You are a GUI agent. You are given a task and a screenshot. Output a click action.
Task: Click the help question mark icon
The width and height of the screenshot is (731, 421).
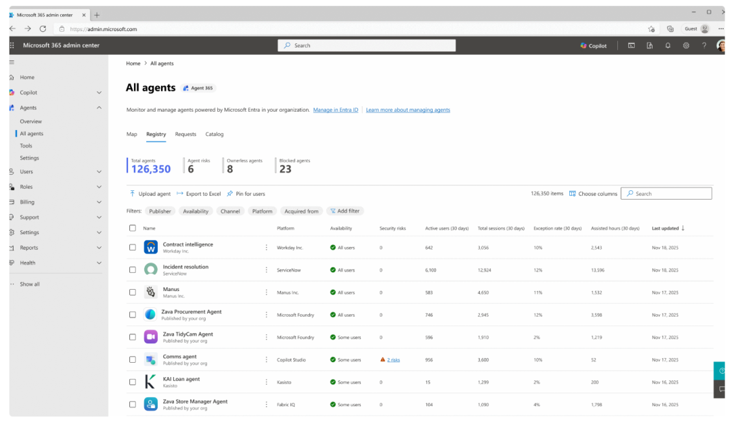704,46
